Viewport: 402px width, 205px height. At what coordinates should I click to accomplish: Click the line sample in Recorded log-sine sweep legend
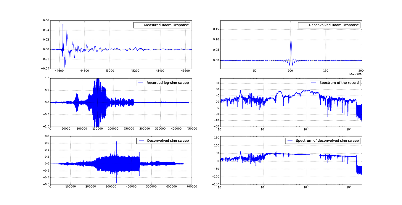point(141,83)
